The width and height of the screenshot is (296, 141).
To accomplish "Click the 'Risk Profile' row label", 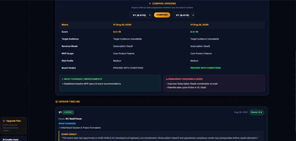I will click(x=68, y=61).
